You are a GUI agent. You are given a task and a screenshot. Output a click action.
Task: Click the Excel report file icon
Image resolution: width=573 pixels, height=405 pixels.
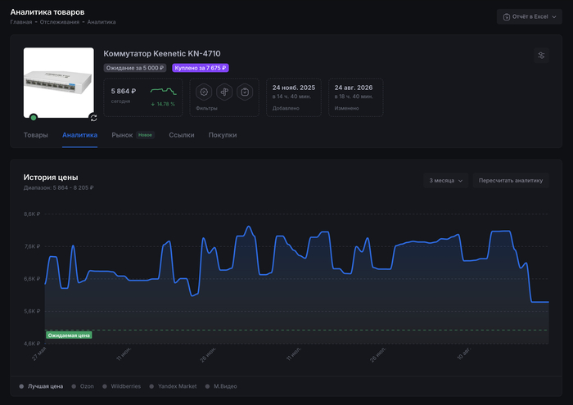pyautogui.click(x=507, y=17)
